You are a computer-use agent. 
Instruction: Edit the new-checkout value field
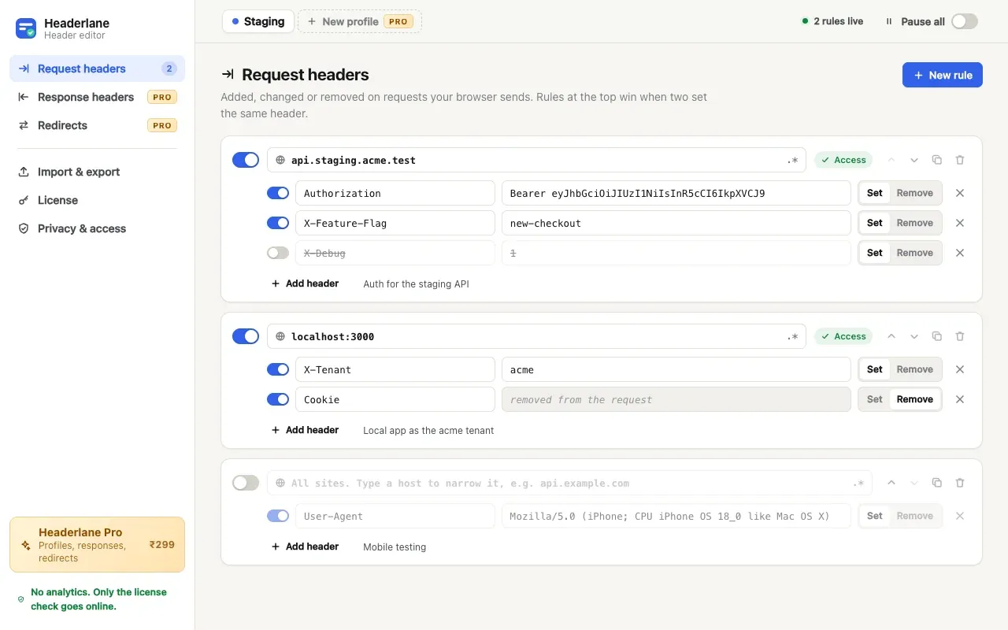point(676,223)
